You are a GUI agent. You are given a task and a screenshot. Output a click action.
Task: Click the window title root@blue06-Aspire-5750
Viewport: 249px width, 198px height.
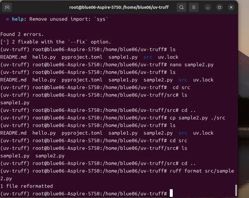pos(119,7)
